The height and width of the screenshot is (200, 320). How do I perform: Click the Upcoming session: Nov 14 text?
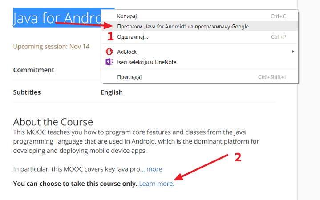click(x=52, y=47)
